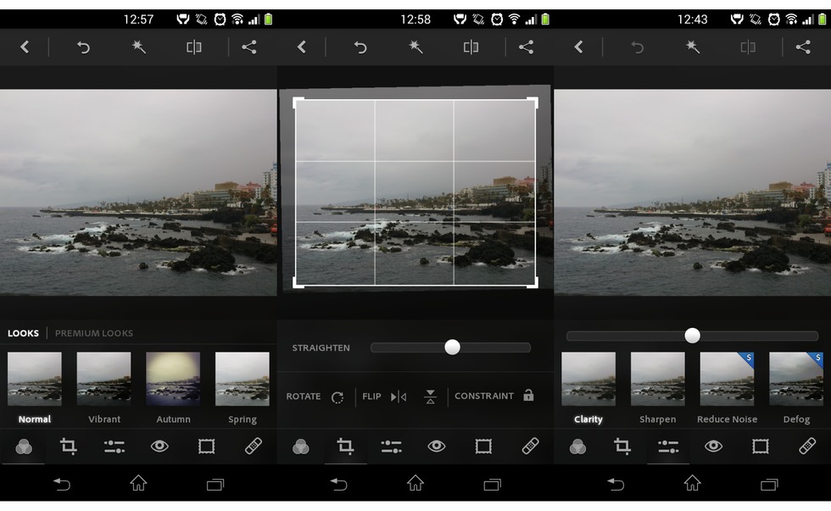Tap the share icon in left screen
The width and height of the screenshot is (831, 511).
click(249, 47)
